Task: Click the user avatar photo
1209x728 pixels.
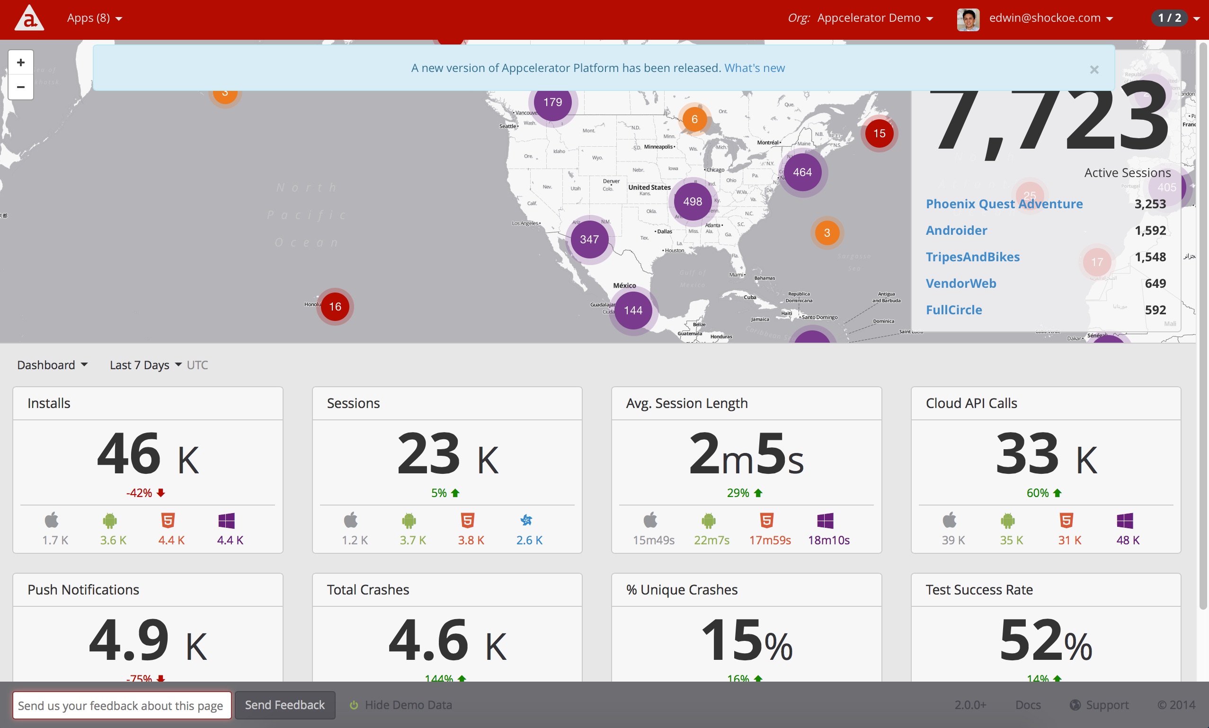Action: pyautogui.click(x=968, y=19)
